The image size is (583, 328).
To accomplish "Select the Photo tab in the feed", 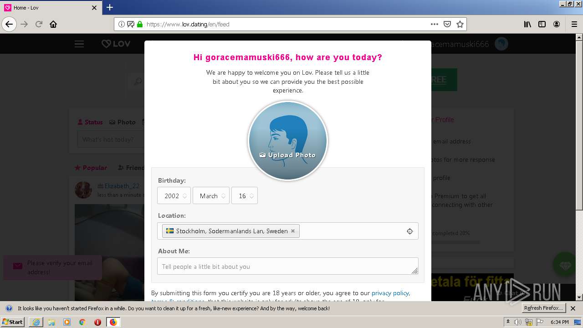I will pos(122,122).
